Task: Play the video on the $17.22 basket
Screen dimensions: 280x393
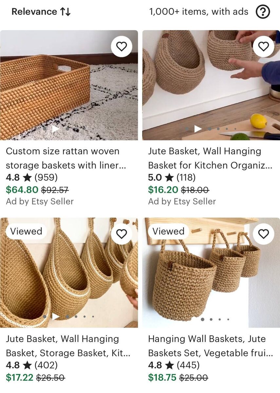Action: pyautogui.click(x=56, y=316)
